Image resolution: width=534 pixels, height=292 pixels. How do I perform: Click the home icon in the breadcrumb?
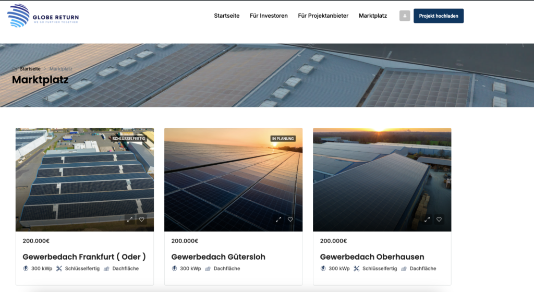point(14,69)
